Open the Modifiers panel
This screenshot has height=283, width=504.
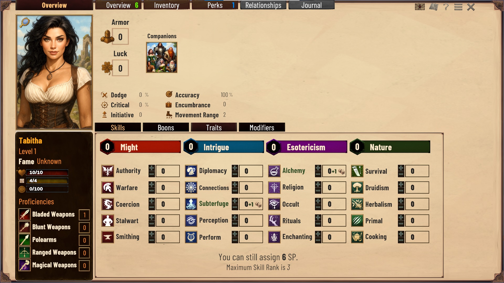pyautogui.click(x=262, y=127)
